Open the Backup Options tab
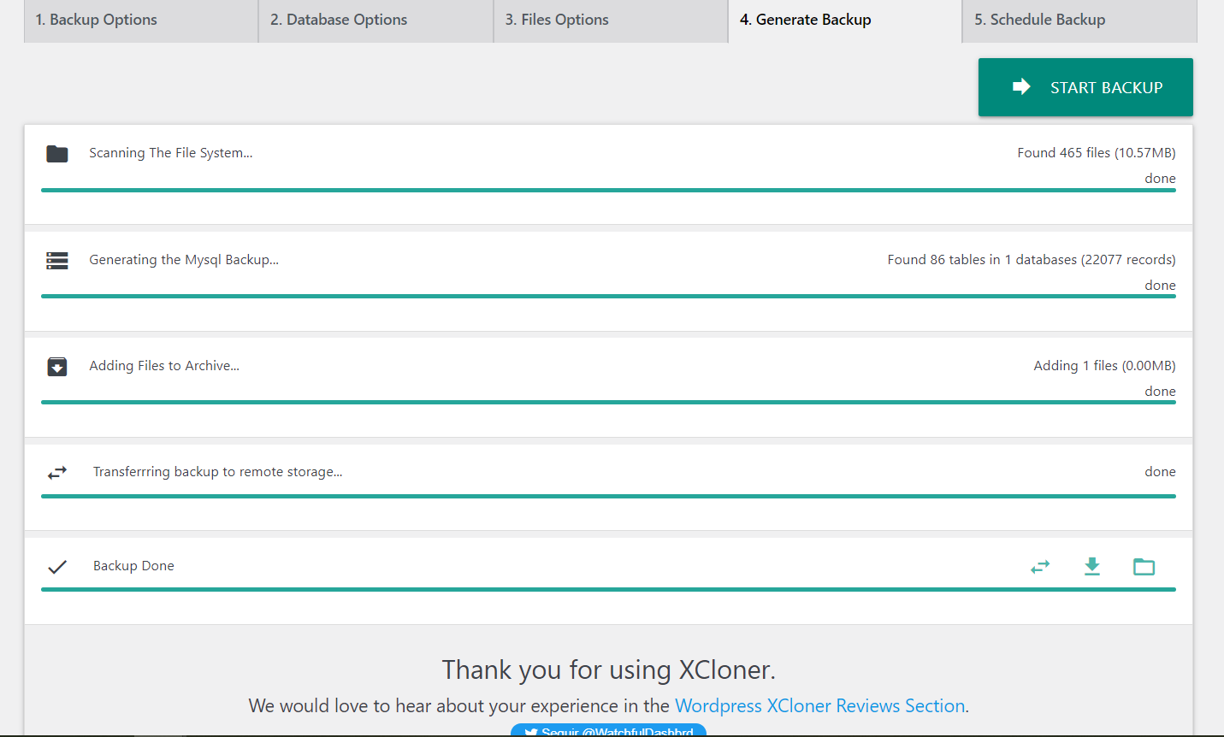This screenshot has height=737, width=1224. pyautogui.click(x=141, y=21)
